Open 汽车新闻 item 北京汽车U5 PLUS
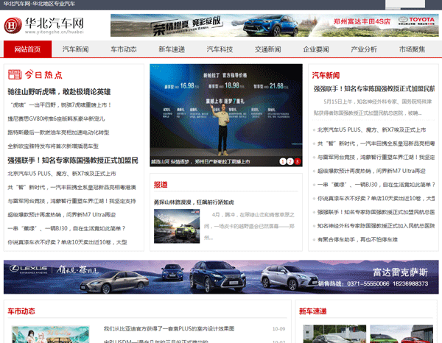Image resolution: width=442 pixels, height=343 pixels. (x=371, y=130)
